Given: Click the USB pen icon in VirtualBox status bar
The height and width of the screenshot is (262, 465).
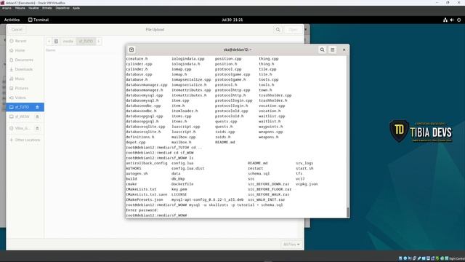Looking at the screenshot, I should (419, 258).
